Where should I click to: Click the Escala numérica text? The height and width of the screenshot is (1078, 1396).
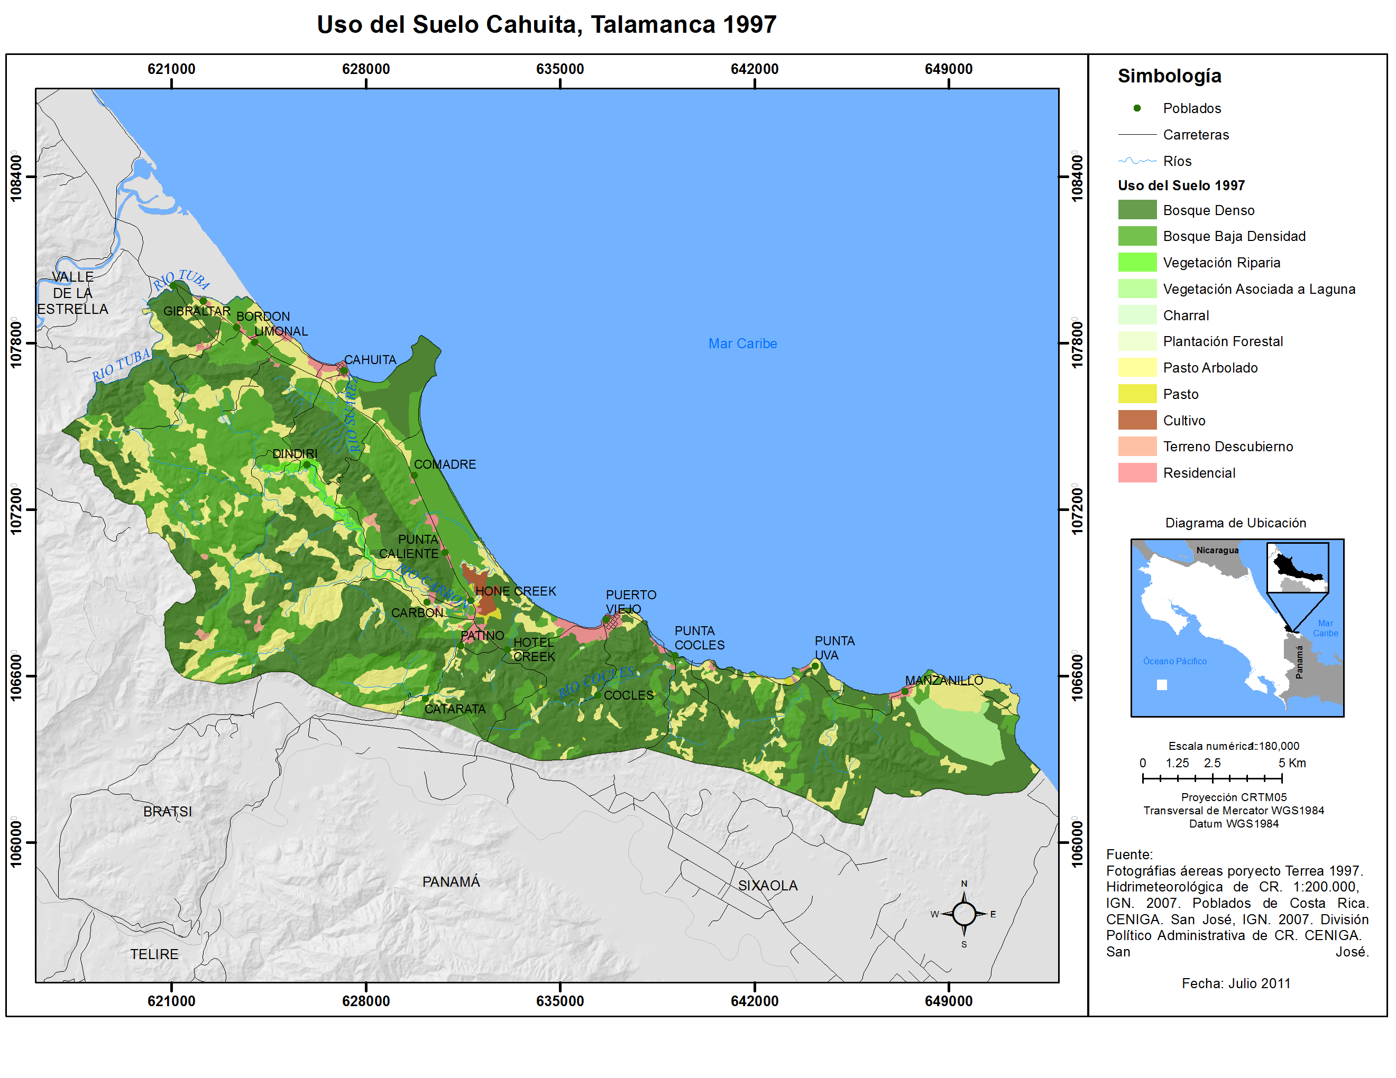(1234, 746)
